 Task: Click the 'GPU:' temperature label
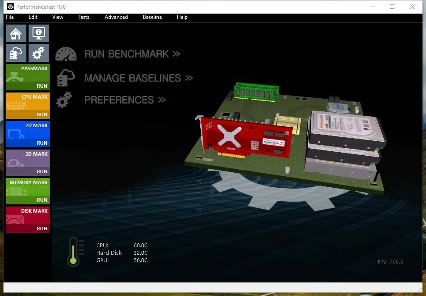pyautogui.click(x=102, y=260)
